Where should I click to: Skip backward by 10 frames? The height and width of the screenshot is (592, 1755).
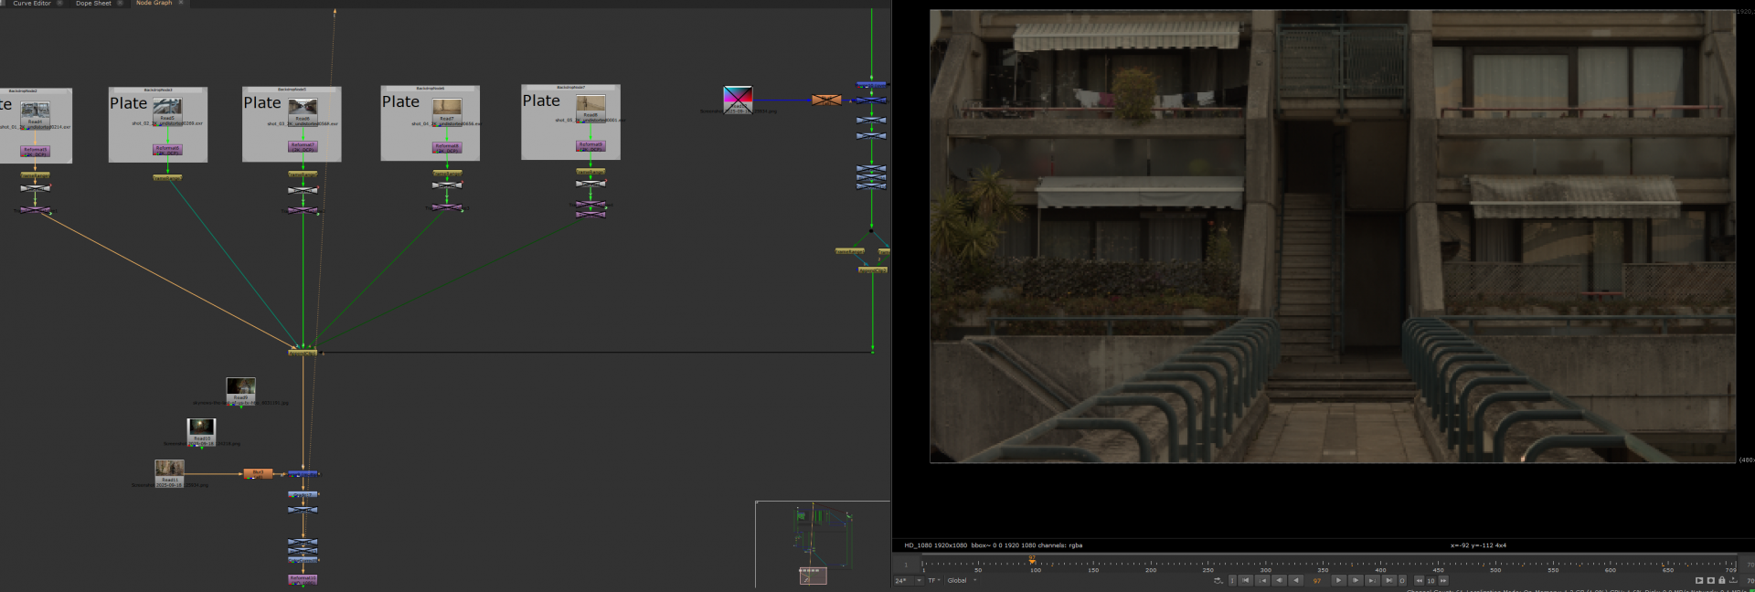point(1419,580)
